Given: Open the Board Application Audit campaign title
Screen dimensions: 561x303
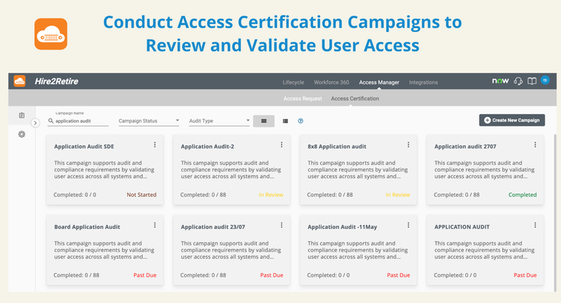Looking at the screenshot, I should [x=87, y=227].
